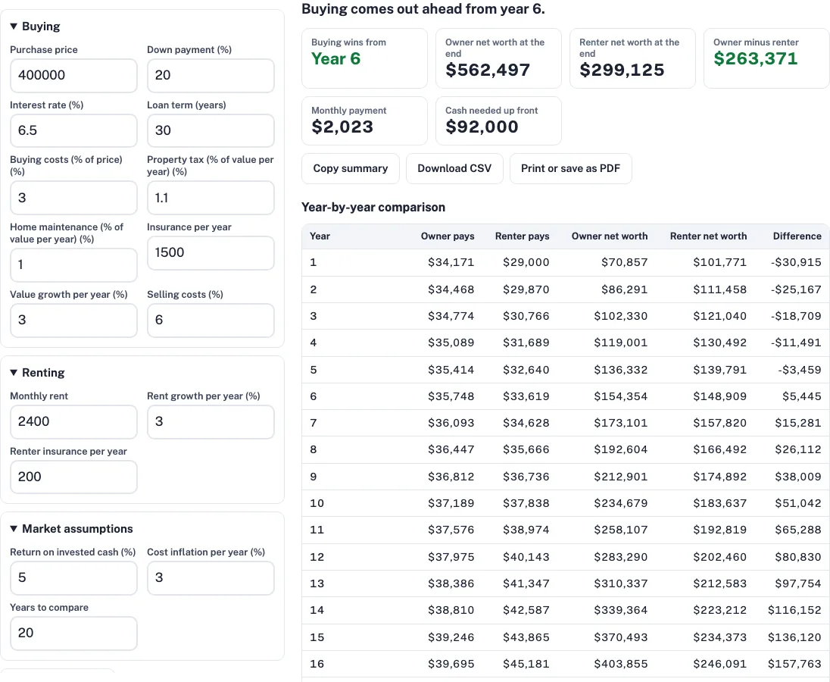Edit the Down payment (%) field
Screen dimensions: 830x682
tap(211, 75)
